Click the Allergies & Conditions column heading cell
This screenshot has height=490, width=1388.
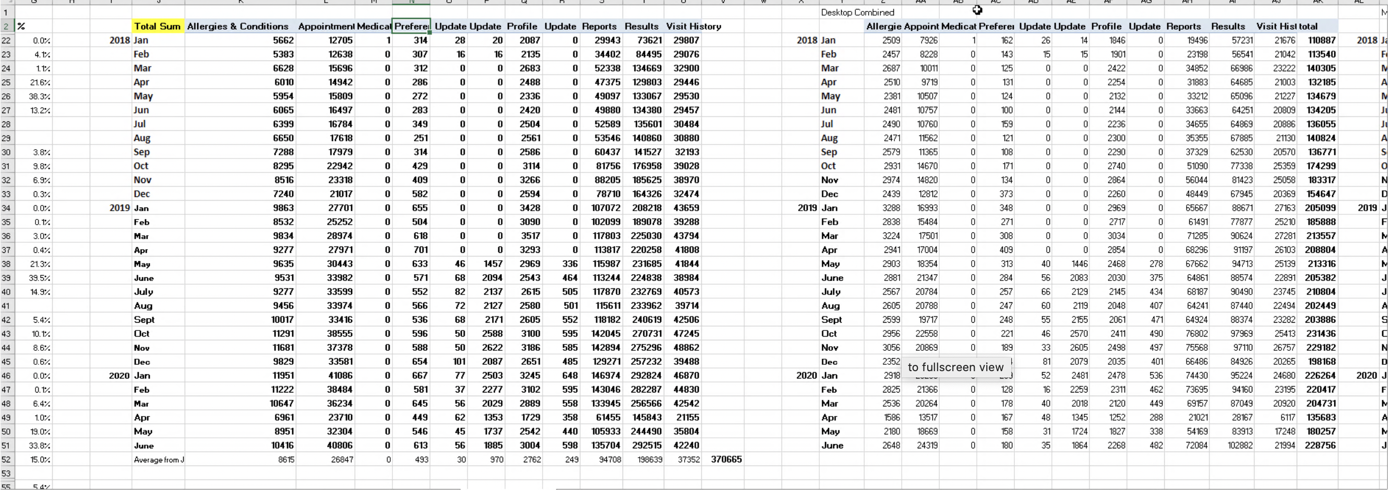coord(237,27)
